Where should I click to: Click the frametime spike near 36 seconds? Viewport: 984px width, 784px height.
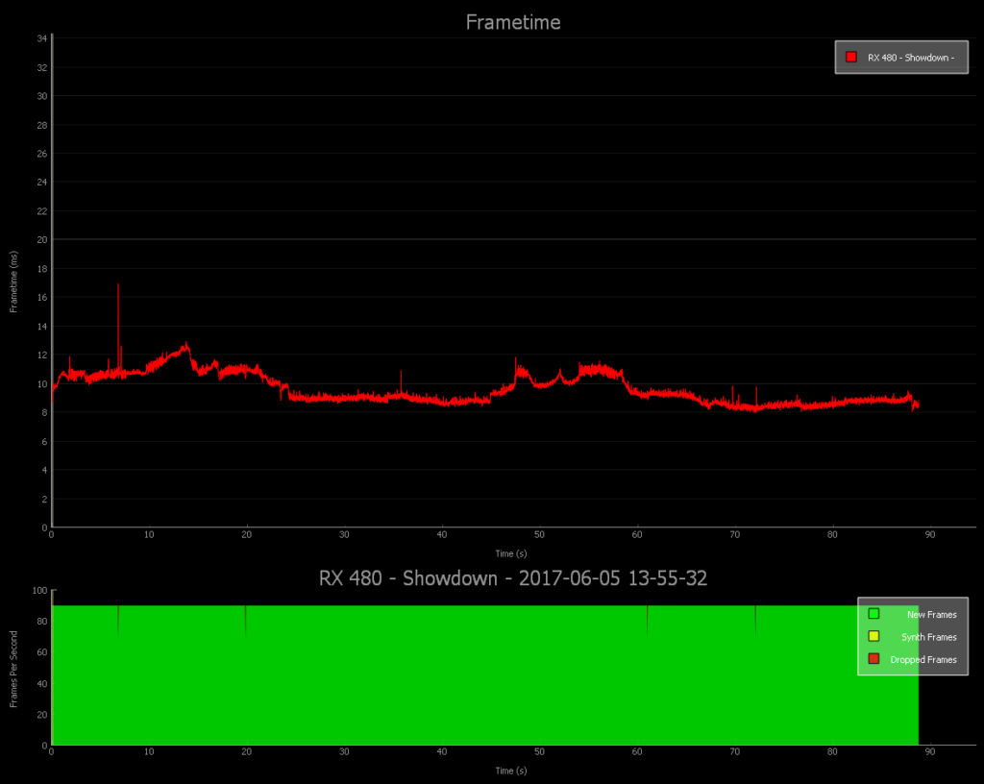401,375
